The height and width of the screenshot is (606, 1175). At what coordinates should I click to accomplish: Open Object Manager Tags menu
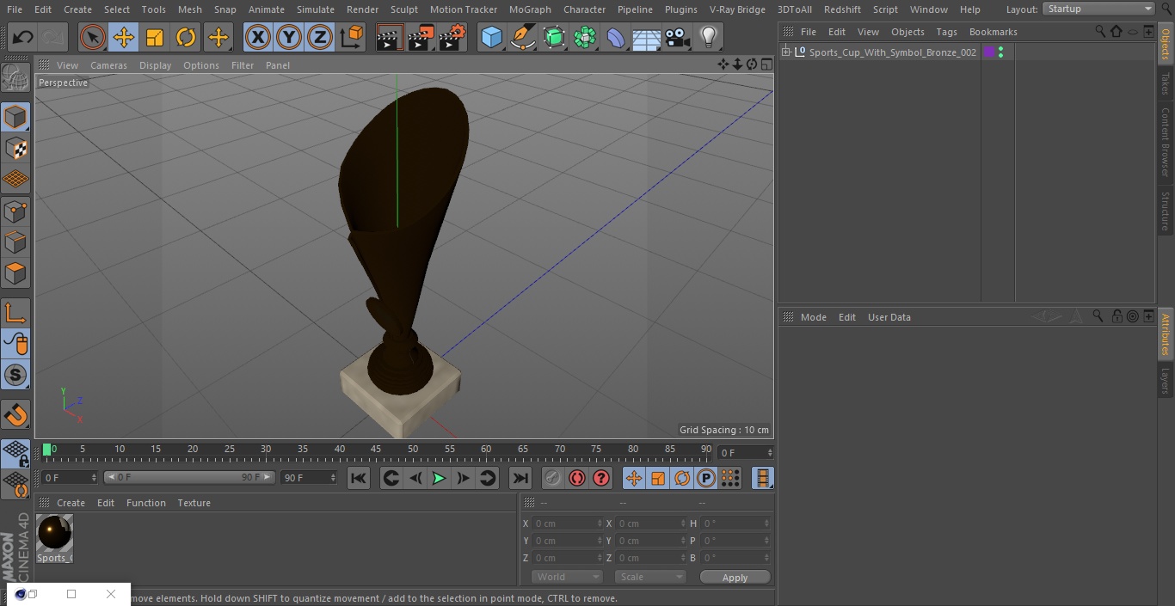point(946,32)
